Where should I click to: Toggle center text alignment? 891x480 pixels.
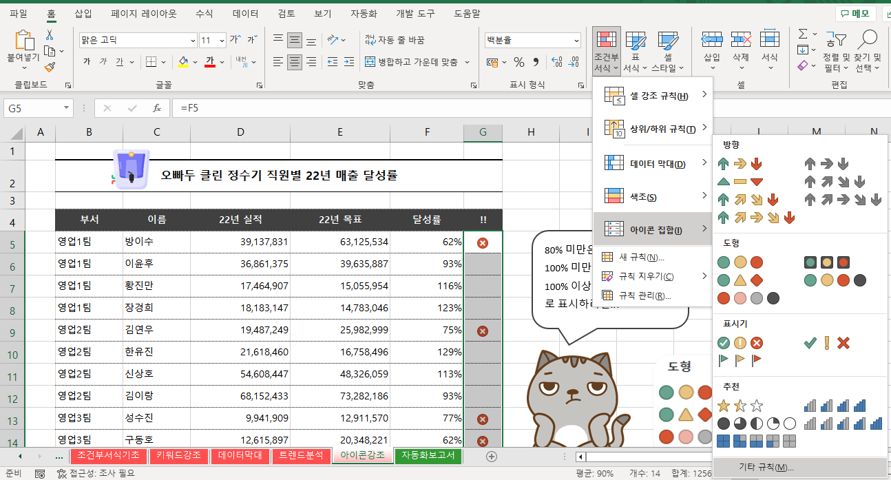(x=295, y=62)
